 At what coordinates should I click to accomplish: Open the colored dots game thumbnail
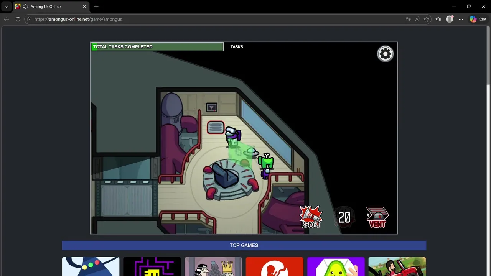click(x=91, y=266)
